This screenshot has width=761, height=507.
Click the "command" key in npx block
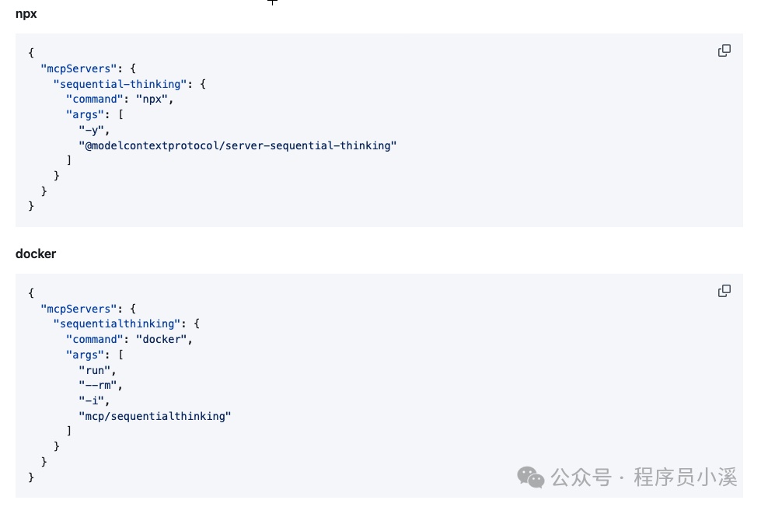pos(97,99)
